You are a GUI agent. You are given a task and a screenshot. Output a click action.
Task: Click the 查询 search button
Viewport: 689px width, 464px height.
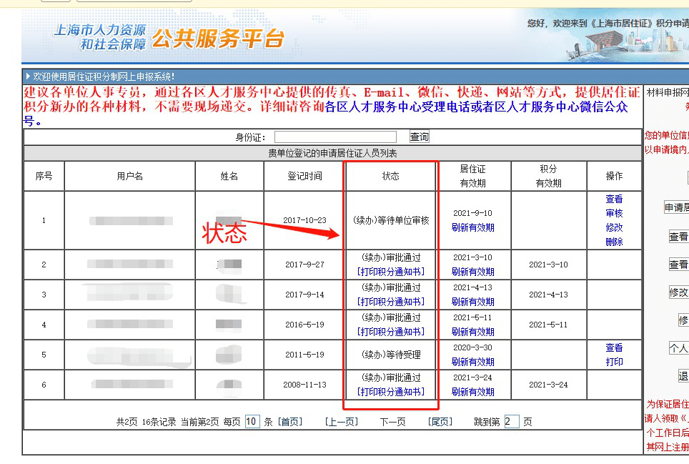420,137
